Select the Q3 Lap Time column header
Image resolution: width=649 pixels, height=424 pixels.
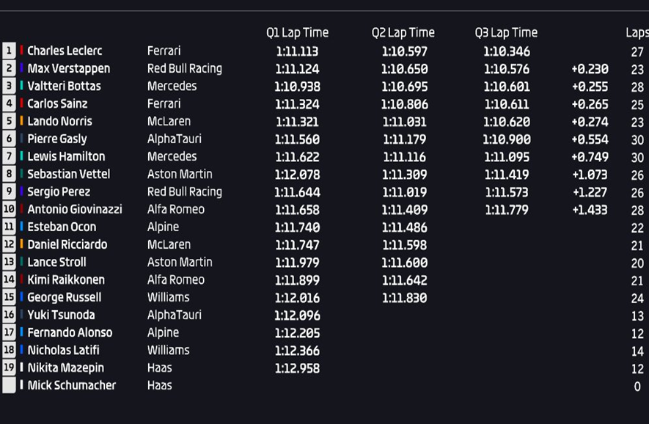click(506, 33)
